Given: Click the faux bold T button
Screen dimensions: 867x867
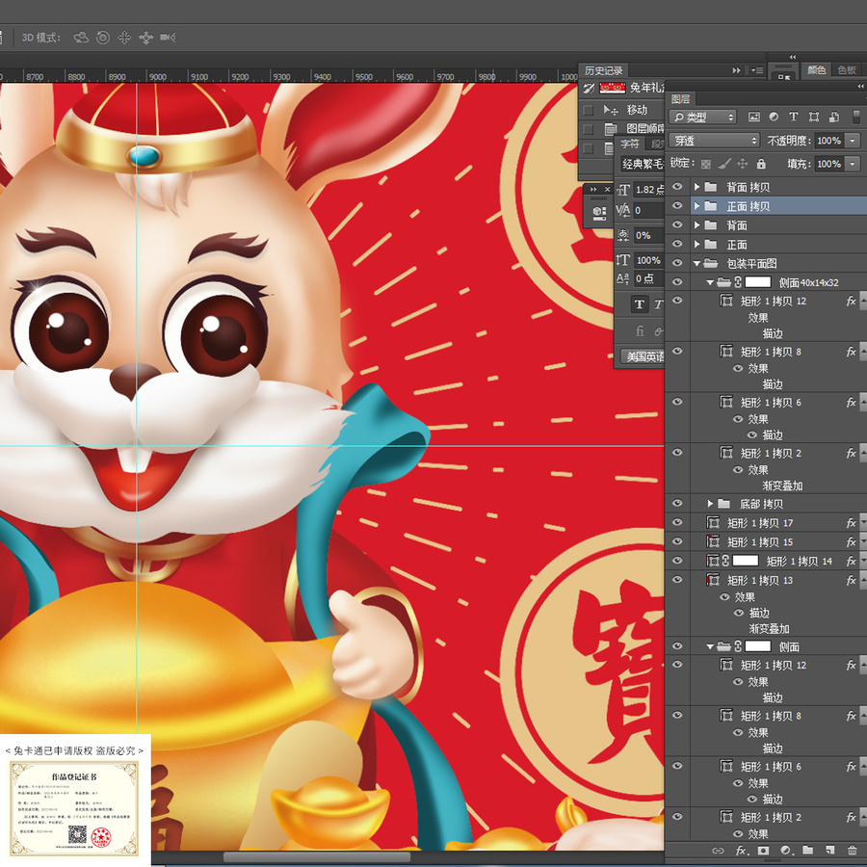Looking at the screenshot, I should tap(640, 303).
